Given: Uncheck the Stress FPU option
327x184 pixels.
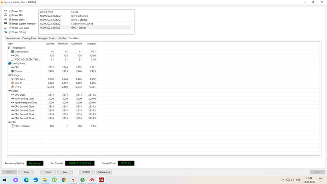Looking at the screenshot, I should [x=10, y=15].
